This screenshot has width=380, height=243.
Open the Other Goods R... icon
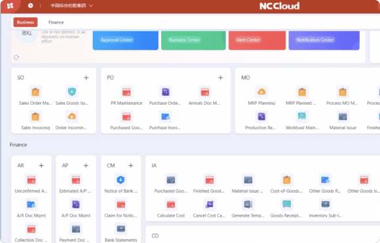(x=325, y=180)
